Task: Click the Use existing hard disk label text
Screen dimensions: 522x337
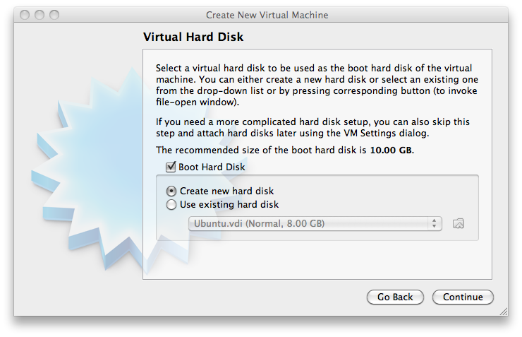Action: (229, 205)
